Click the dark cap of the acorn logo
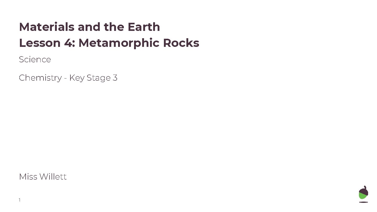This screenshot has height=212, width=377. tap(364, 190)
